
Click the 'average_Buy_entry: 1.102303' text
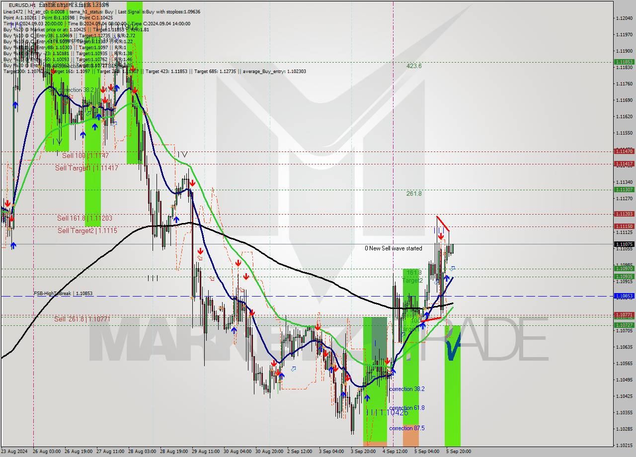pyautogui.click(x=275, y=72)
